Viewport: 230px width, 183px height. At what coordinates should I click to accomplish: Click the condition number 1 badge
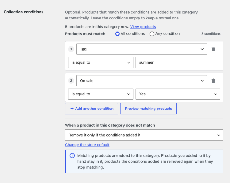(x=71, y=49)
